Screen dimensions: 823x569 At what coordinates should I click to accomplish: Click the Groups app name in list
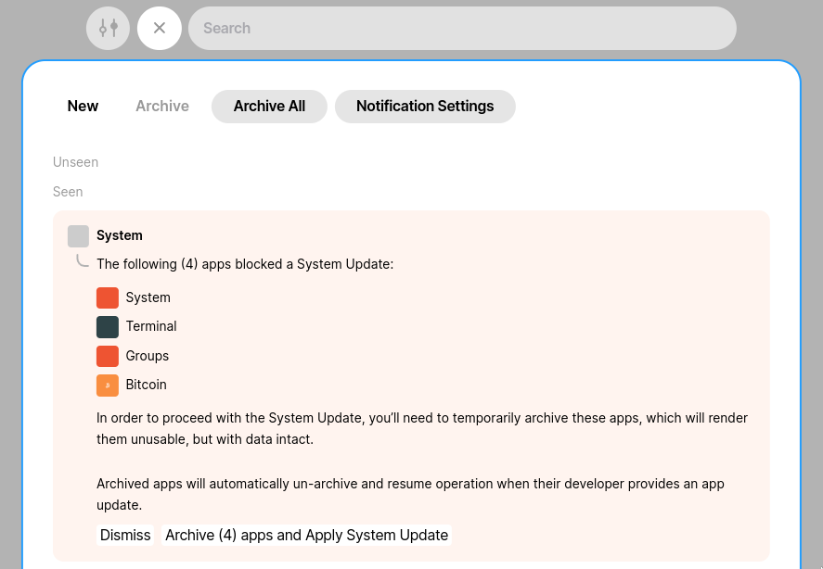point(148,356)
